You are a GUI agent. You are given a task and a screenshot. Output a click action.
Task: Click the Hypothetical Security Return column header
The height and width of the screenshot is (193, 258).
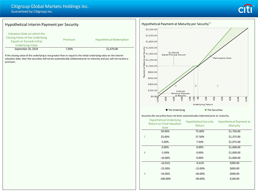200,123
